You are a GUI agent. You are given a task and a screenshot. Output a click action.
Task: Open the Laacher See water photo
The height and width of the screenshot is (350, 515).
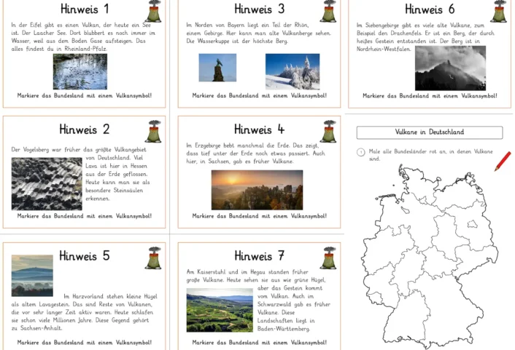[80, 71]
